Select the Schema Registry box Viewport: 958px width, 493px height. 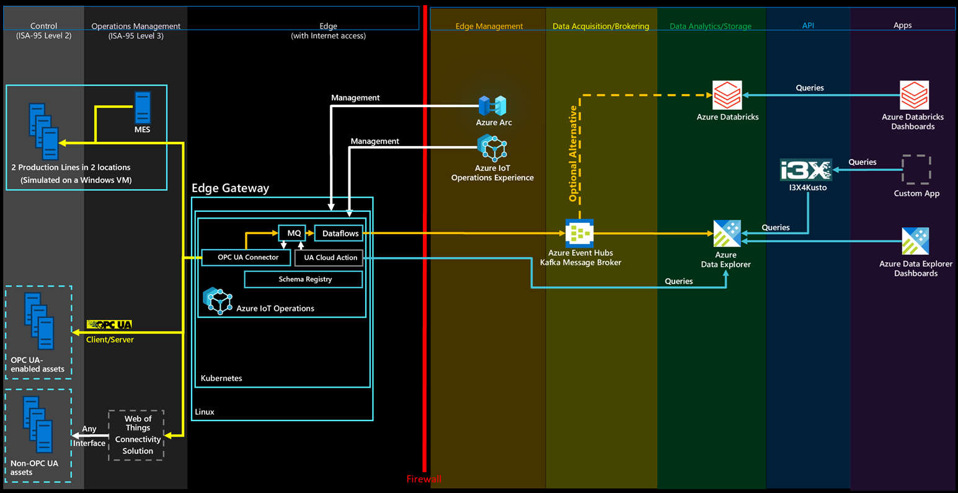click(x=304, y=279)
